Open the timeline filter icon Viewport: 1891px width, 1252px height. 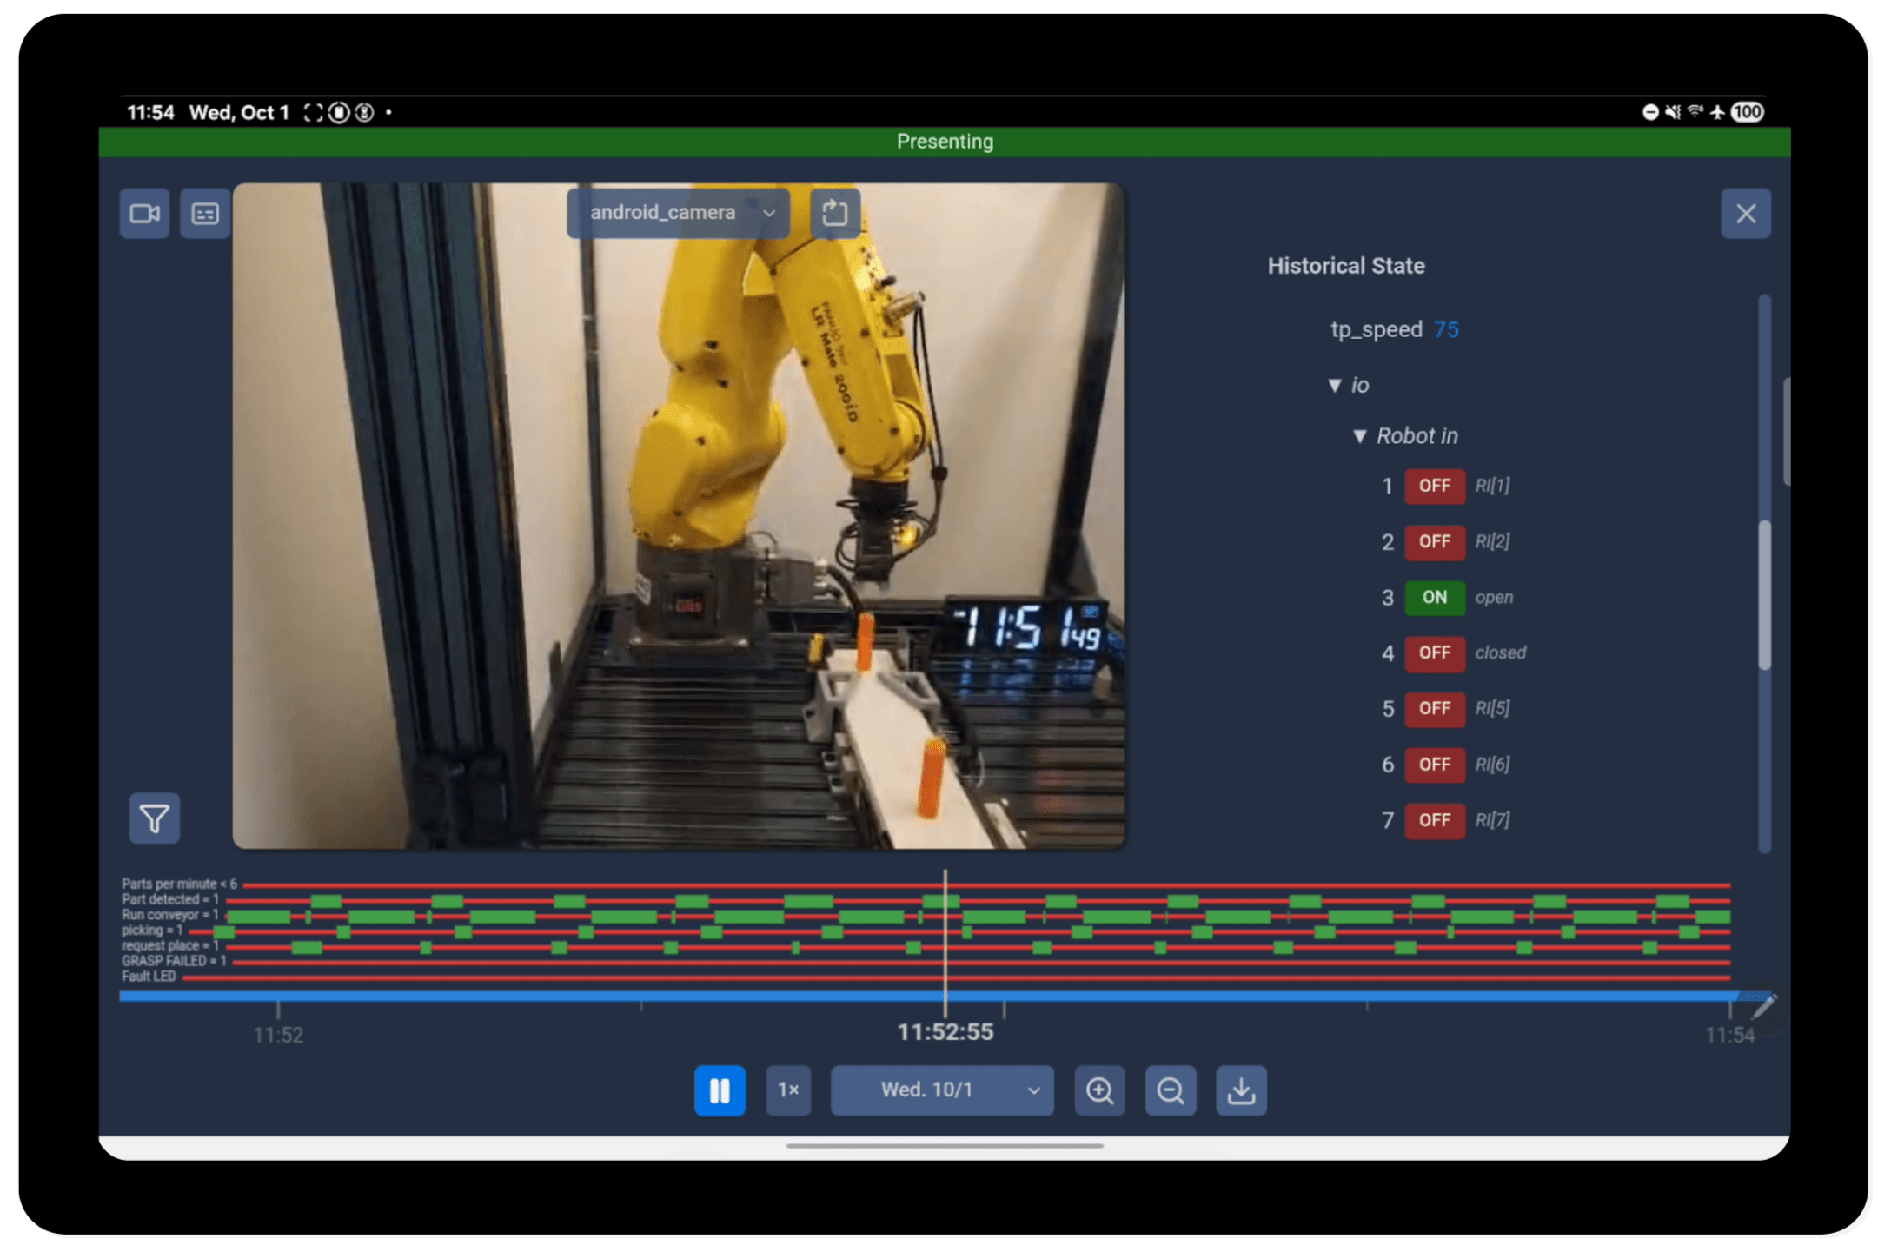(154, 818)
